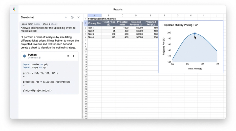Image resolution: width=236 pixels, height=131 pixels.
Task: Select the 'Tier 1' cell
Action: point(94,28)
